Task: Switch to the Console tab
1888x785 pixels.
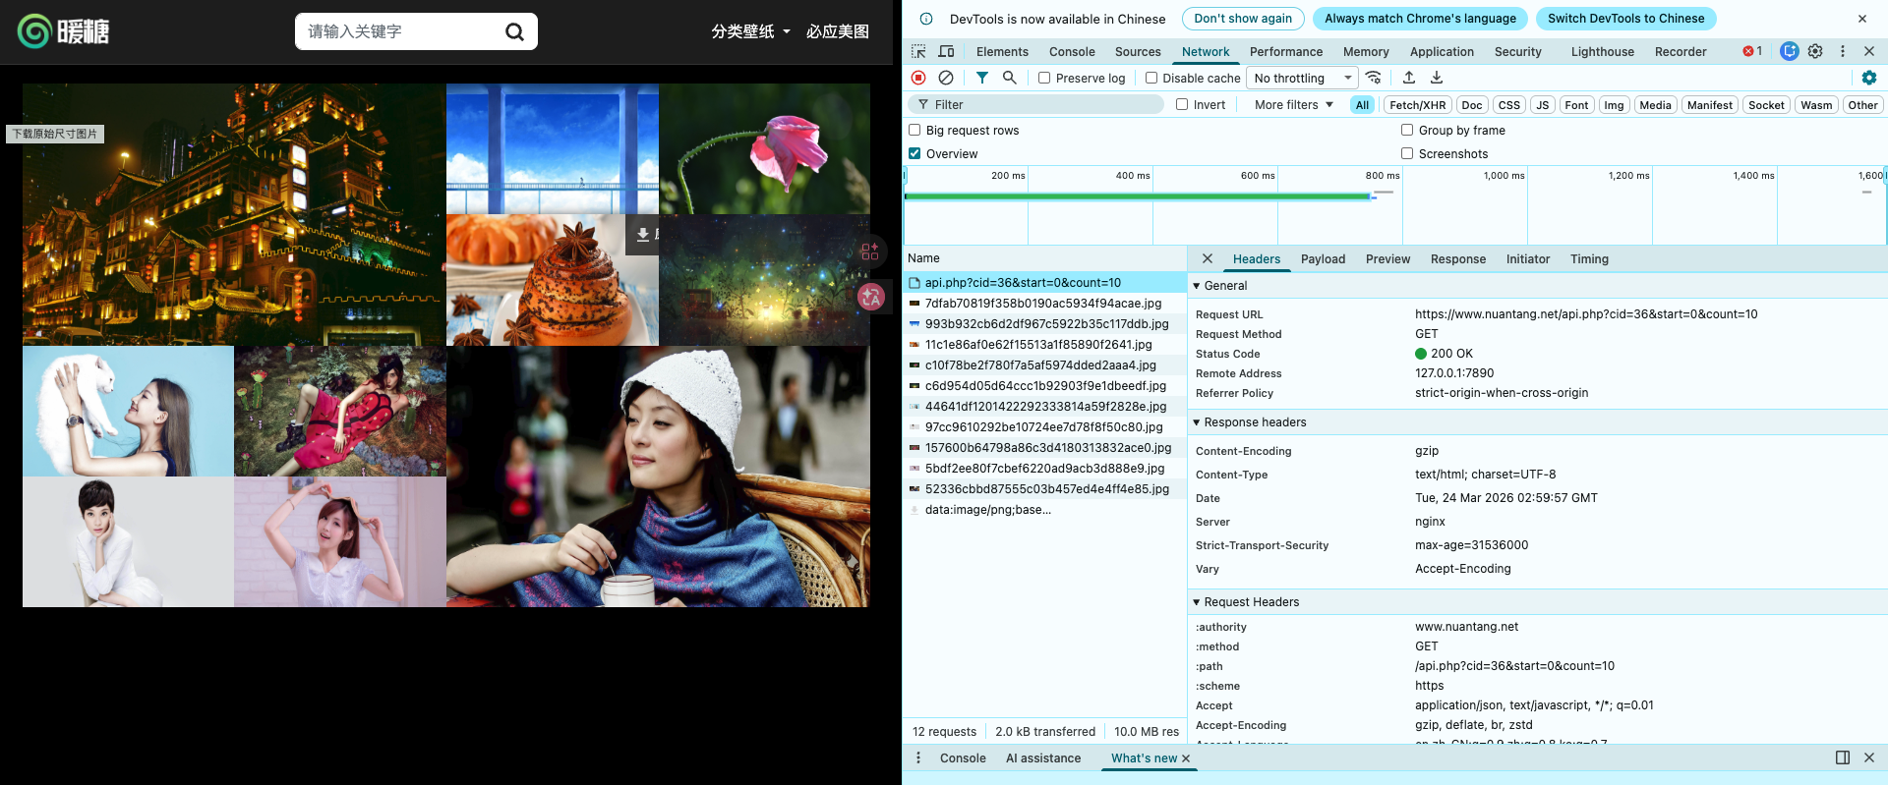Action: 1071,51
